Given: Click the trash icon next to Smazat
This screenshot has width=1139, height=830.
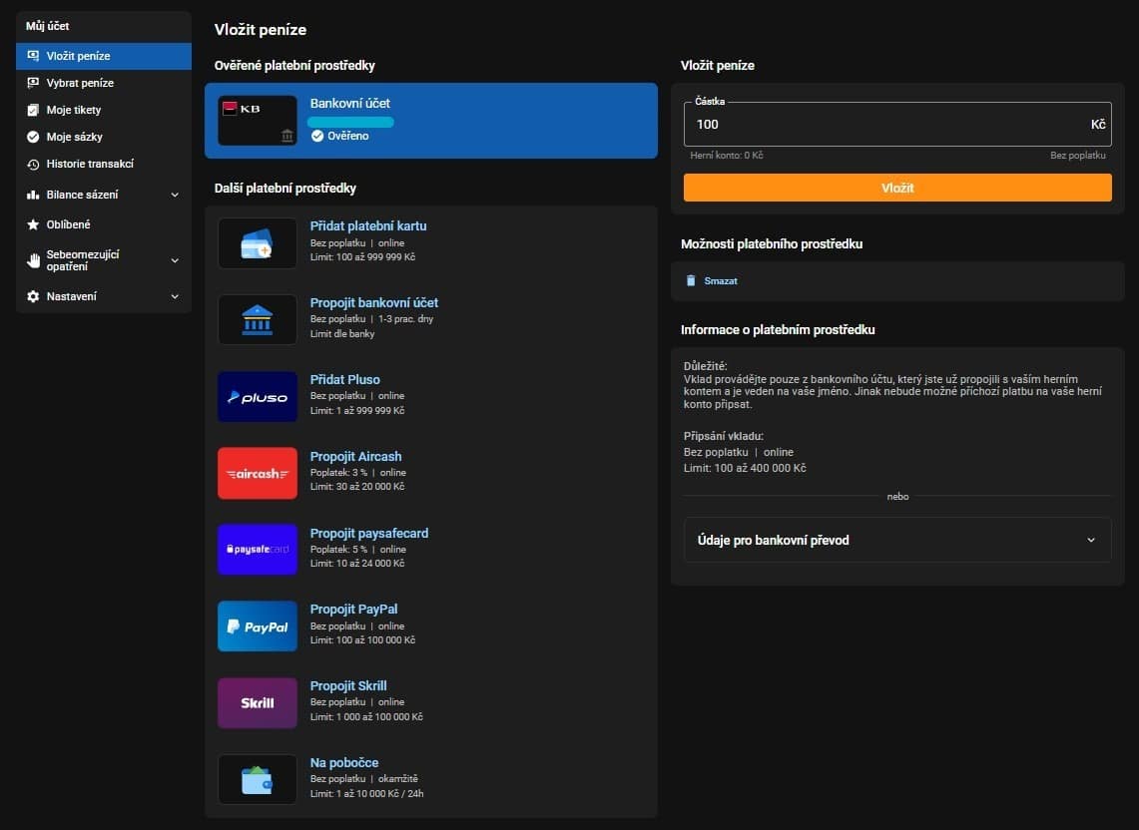Looking at the screenshot, I should coord(691,281).
